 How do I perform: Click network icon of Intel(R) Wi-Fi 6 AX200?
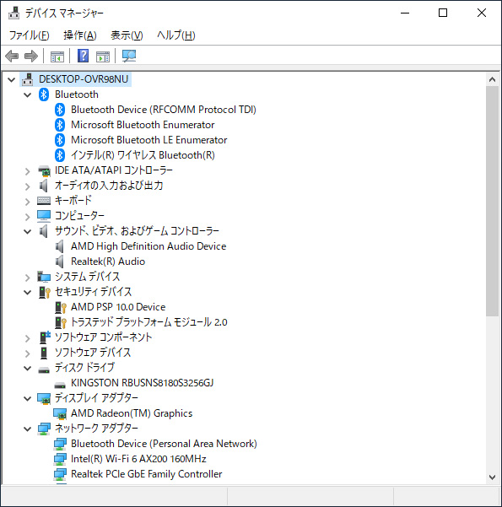[x=60, y=459]
